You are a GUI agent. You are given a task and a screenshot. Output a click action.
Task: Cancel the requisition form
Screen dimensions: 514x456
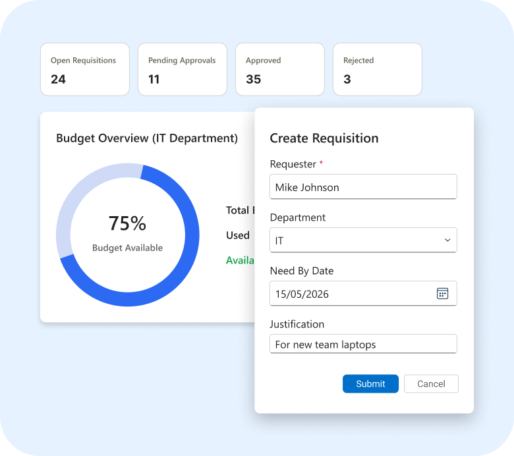pyautogui.click(x=431, y=384)
